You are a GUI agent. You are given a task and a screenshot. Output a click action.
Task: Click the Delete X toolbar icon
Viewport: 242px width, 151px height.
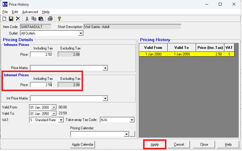[18, 19]
